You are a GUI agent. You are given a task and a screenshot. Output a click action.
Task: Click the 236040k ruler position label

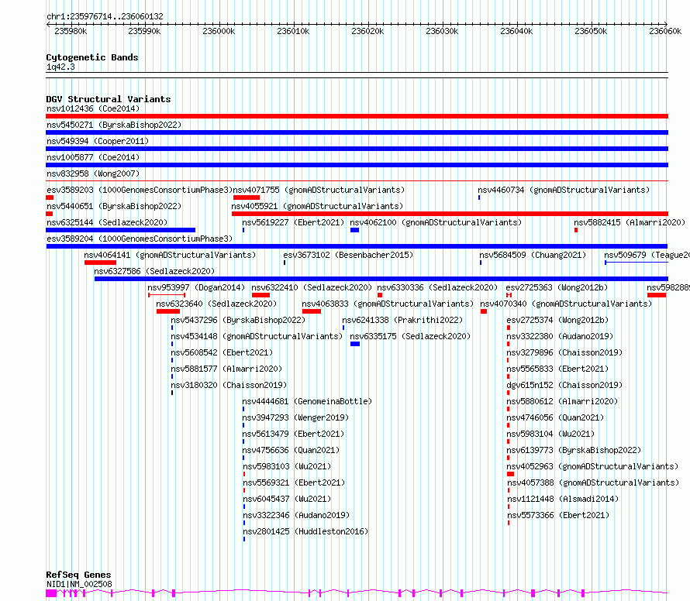(516, 31)
